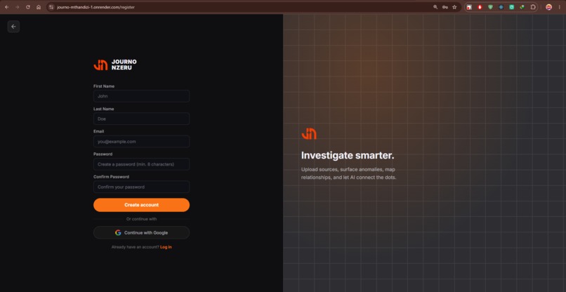Click the Investigate smarter heading
Image resolution: width=566 pixels, height=292 pixels.
pos(348,156)
